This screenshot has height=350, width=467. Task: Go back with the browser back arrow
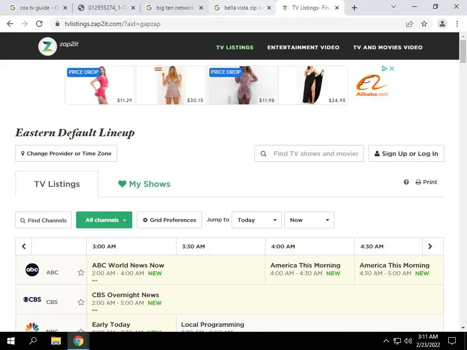coord(10,24)
